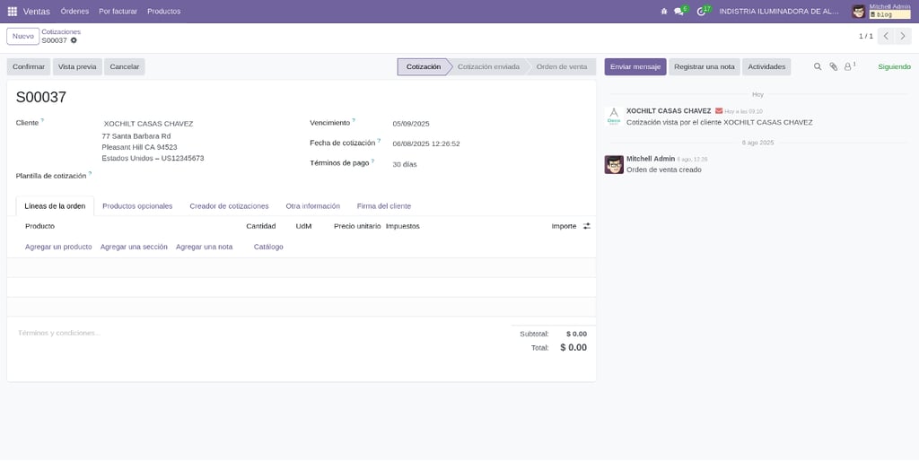
Task: Click the red envelope icon in message
Action: (719, 110)
